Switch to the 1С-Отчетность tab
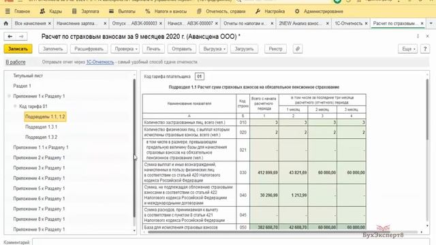This screenshot has width=436, height=245. (348, 24)
